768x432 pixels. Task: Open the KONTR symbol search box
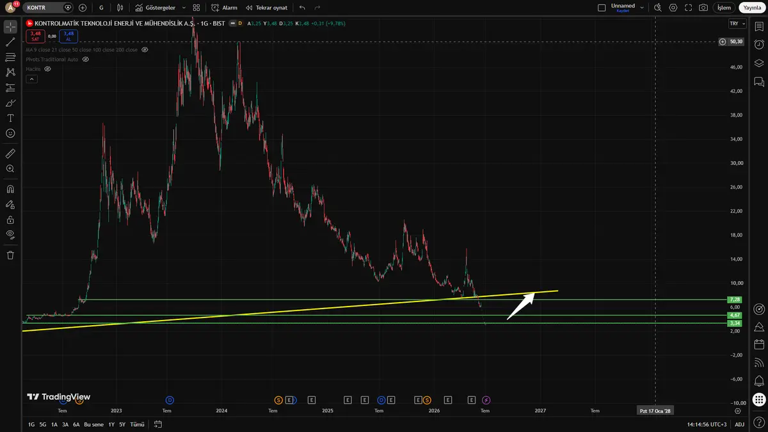click(x=49, y=8)
